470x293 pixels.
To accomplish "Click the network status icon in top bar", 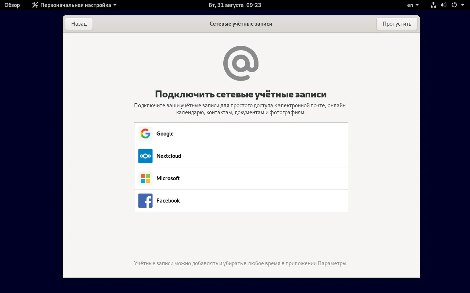I will click(x=433, y=5).
